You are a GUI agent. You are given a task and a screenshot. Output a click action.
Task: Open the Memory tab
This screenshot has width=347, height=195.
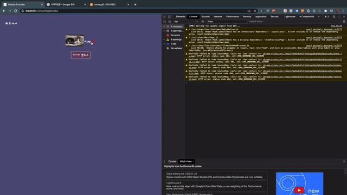[x=247, y=17]
